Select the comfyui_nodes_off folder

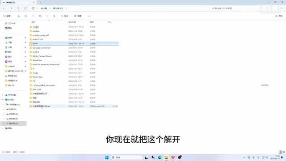click(74, 35)
